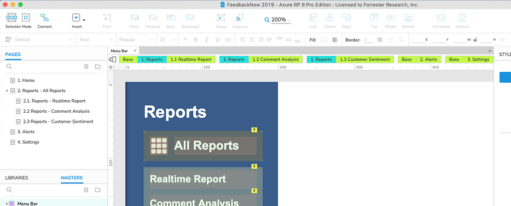
Task: Switch to the Pages panel tab
Action: 13,54
